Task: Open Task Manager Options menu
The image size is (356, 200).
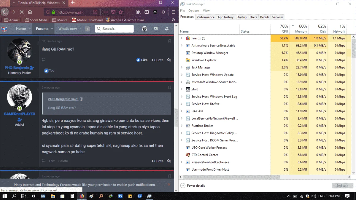Action: (x=194, y=11)
